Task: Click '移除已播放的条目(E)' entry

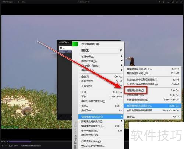Action: tap(153, 100)
